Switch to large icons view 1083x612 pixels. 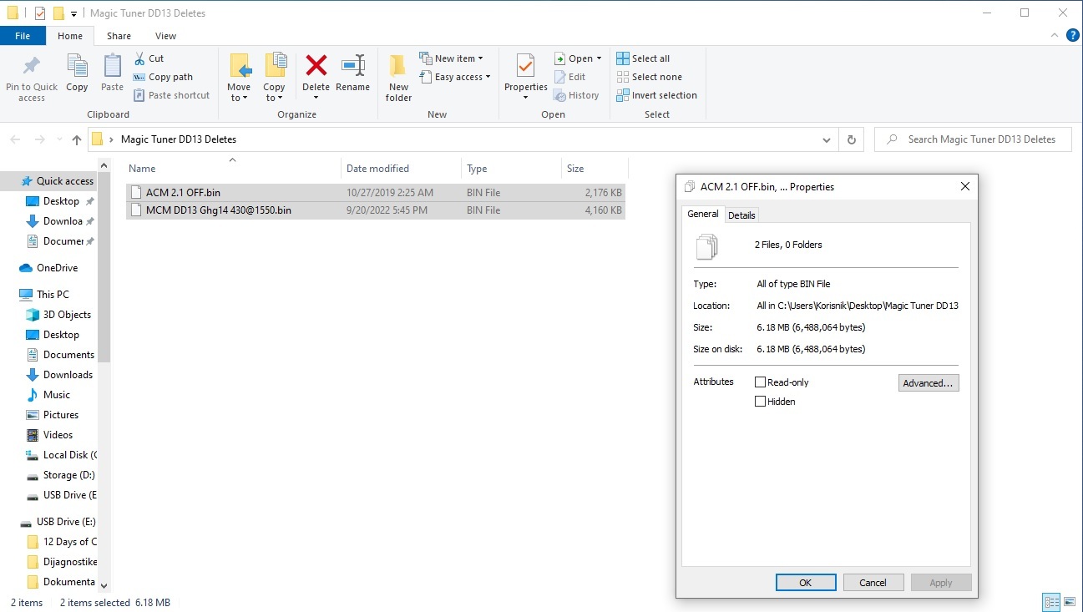coord(1070,602)
